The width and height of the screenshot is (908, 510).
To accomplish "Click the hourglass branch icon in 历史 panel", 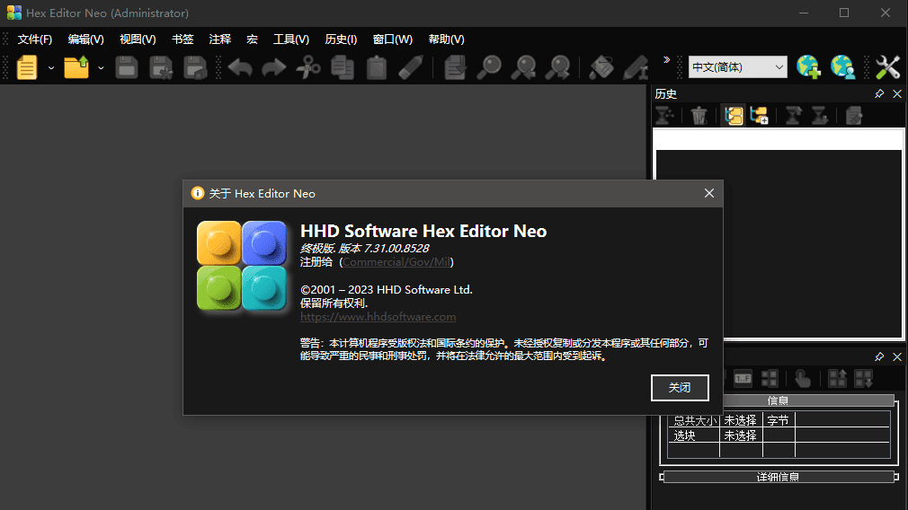I will click(664, 116).
